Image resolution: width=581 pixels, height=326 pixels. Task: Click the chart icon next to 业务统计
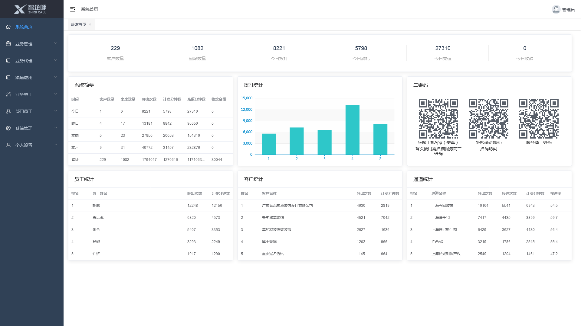pyautogui.click(x=8, y=94)
